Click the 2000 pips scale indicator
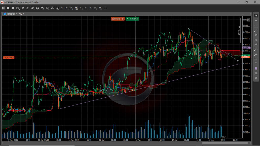 pyautogui.click(x=239, y=30)
